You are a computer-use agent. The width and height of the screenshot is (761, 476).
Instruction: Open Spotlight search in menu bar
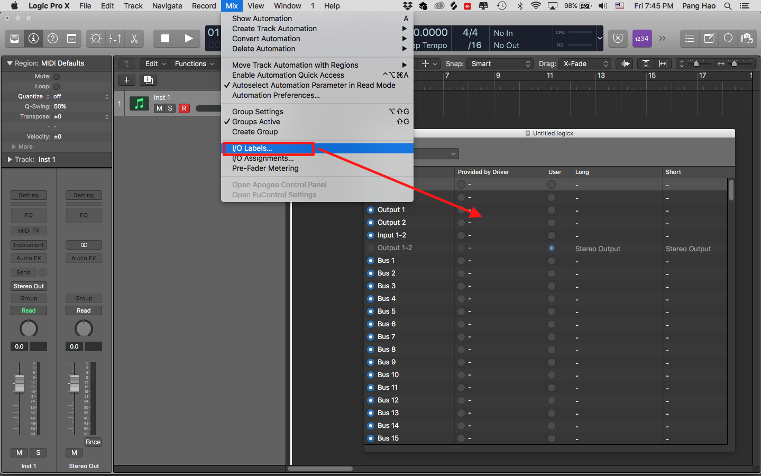[x=728, y=6]
